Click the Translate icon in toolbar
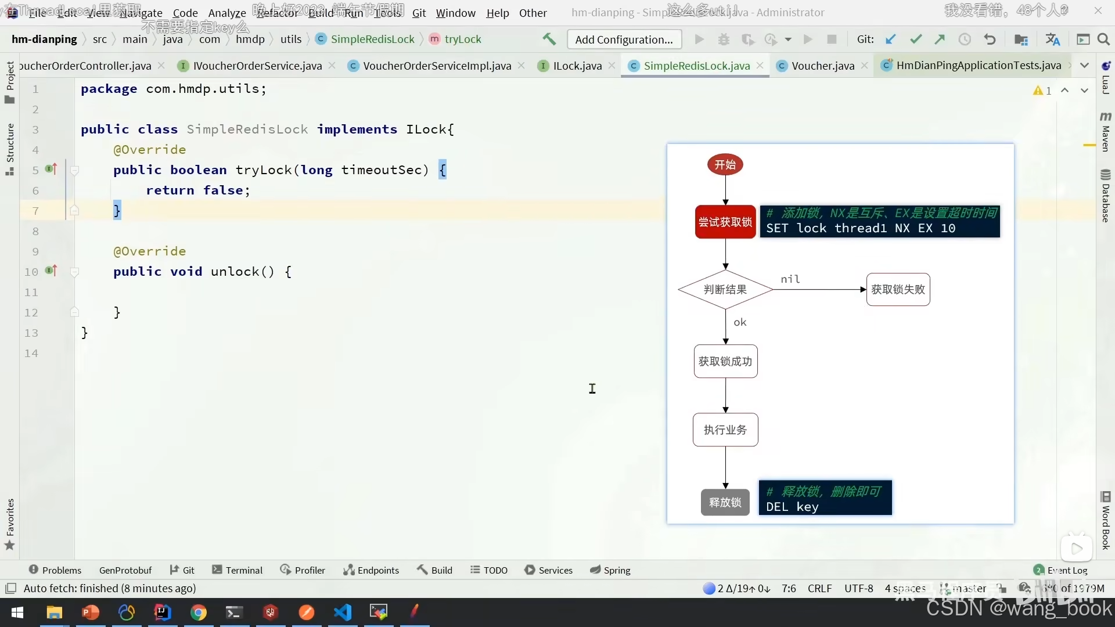The height and width of the screenshot is (627, 1115). tap(1052, 39)
